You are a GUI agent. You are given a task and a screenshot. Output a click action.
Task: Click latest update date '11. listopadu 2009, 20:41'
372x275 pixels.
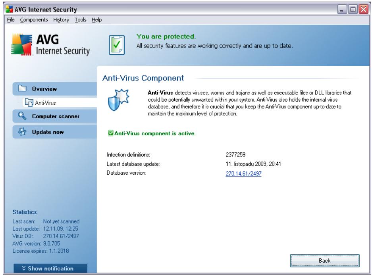(253, 164)
